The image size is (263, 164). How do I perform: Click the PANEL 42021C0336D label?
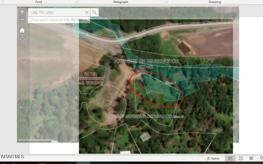(x=91, y=78)
